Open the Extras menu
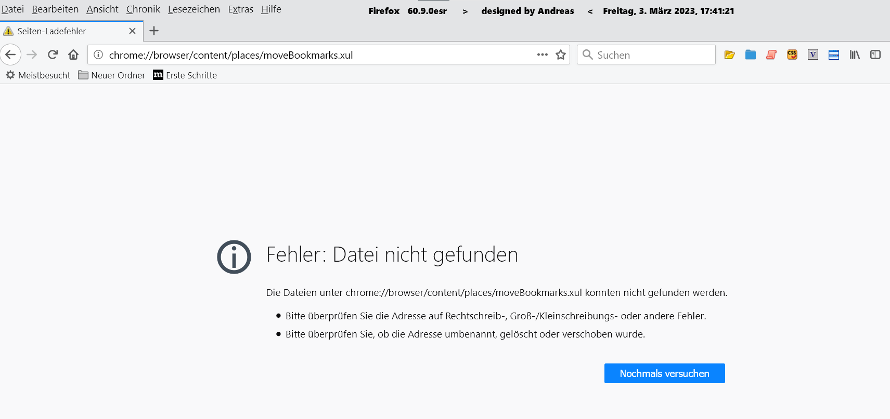 tap(240, 9)
